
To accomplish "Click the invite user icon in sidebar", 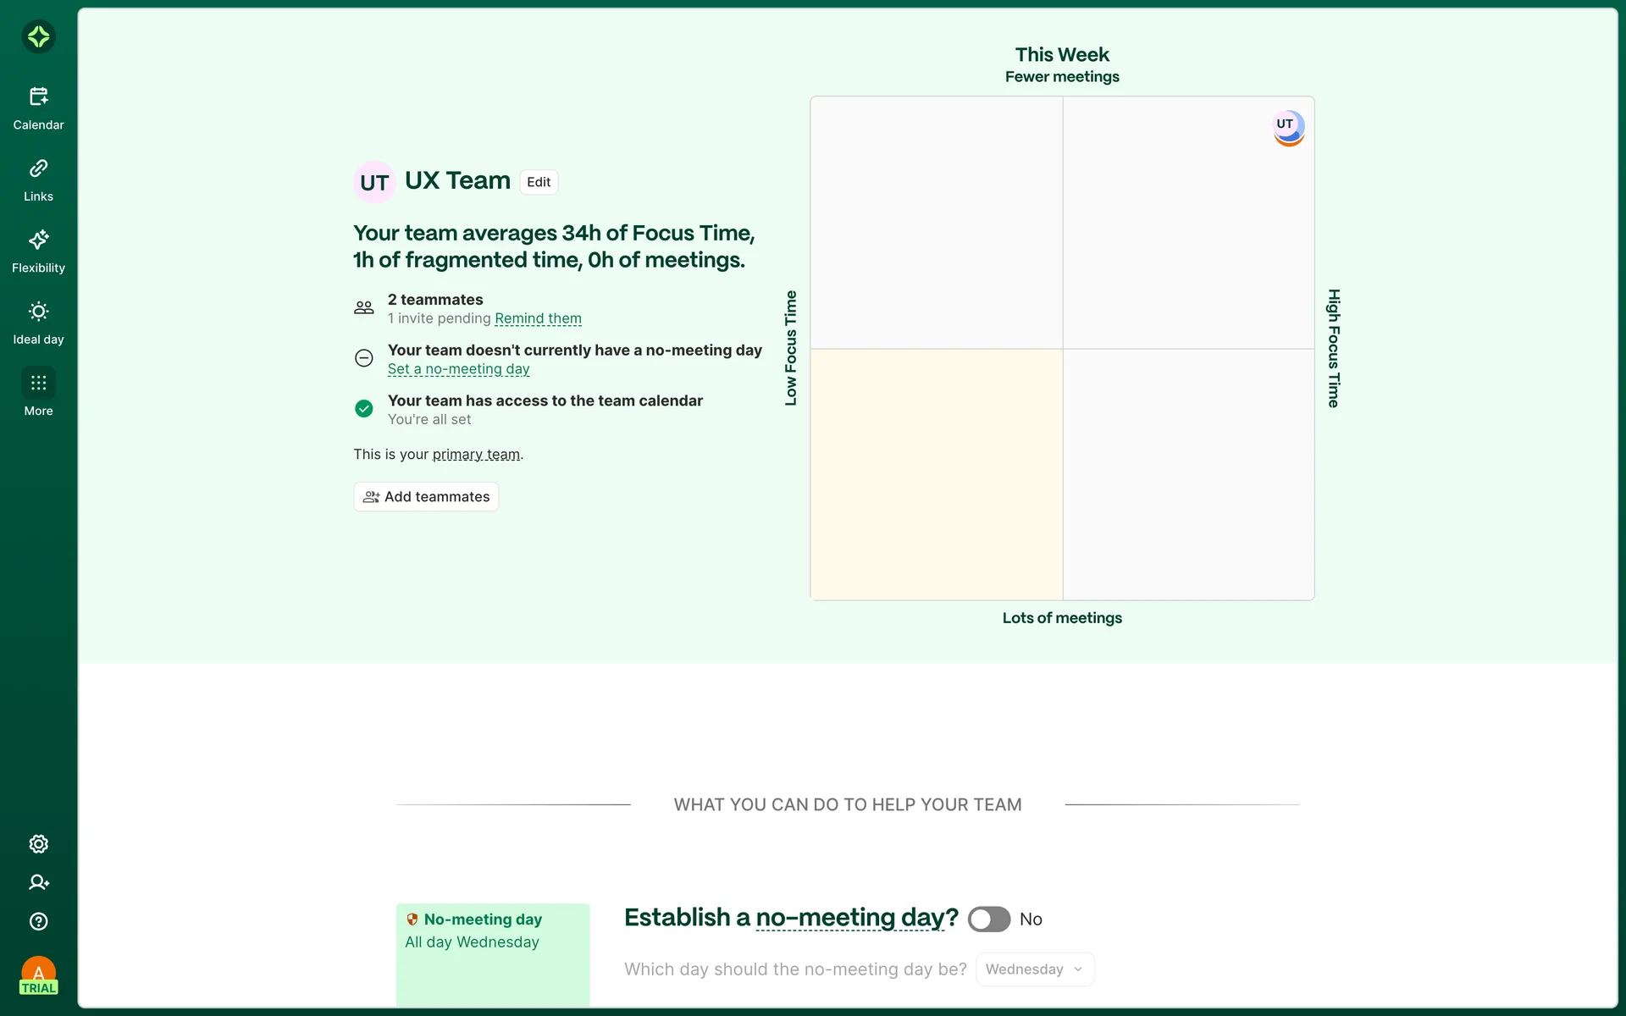I will (x=38, y=882).
